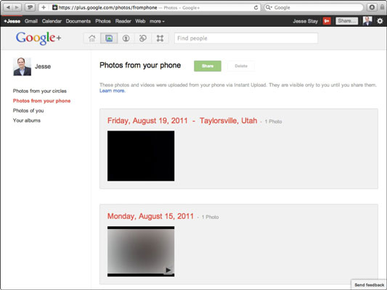387x290 pixels.
Task: Click the green Share button
Action: point(208,66)
